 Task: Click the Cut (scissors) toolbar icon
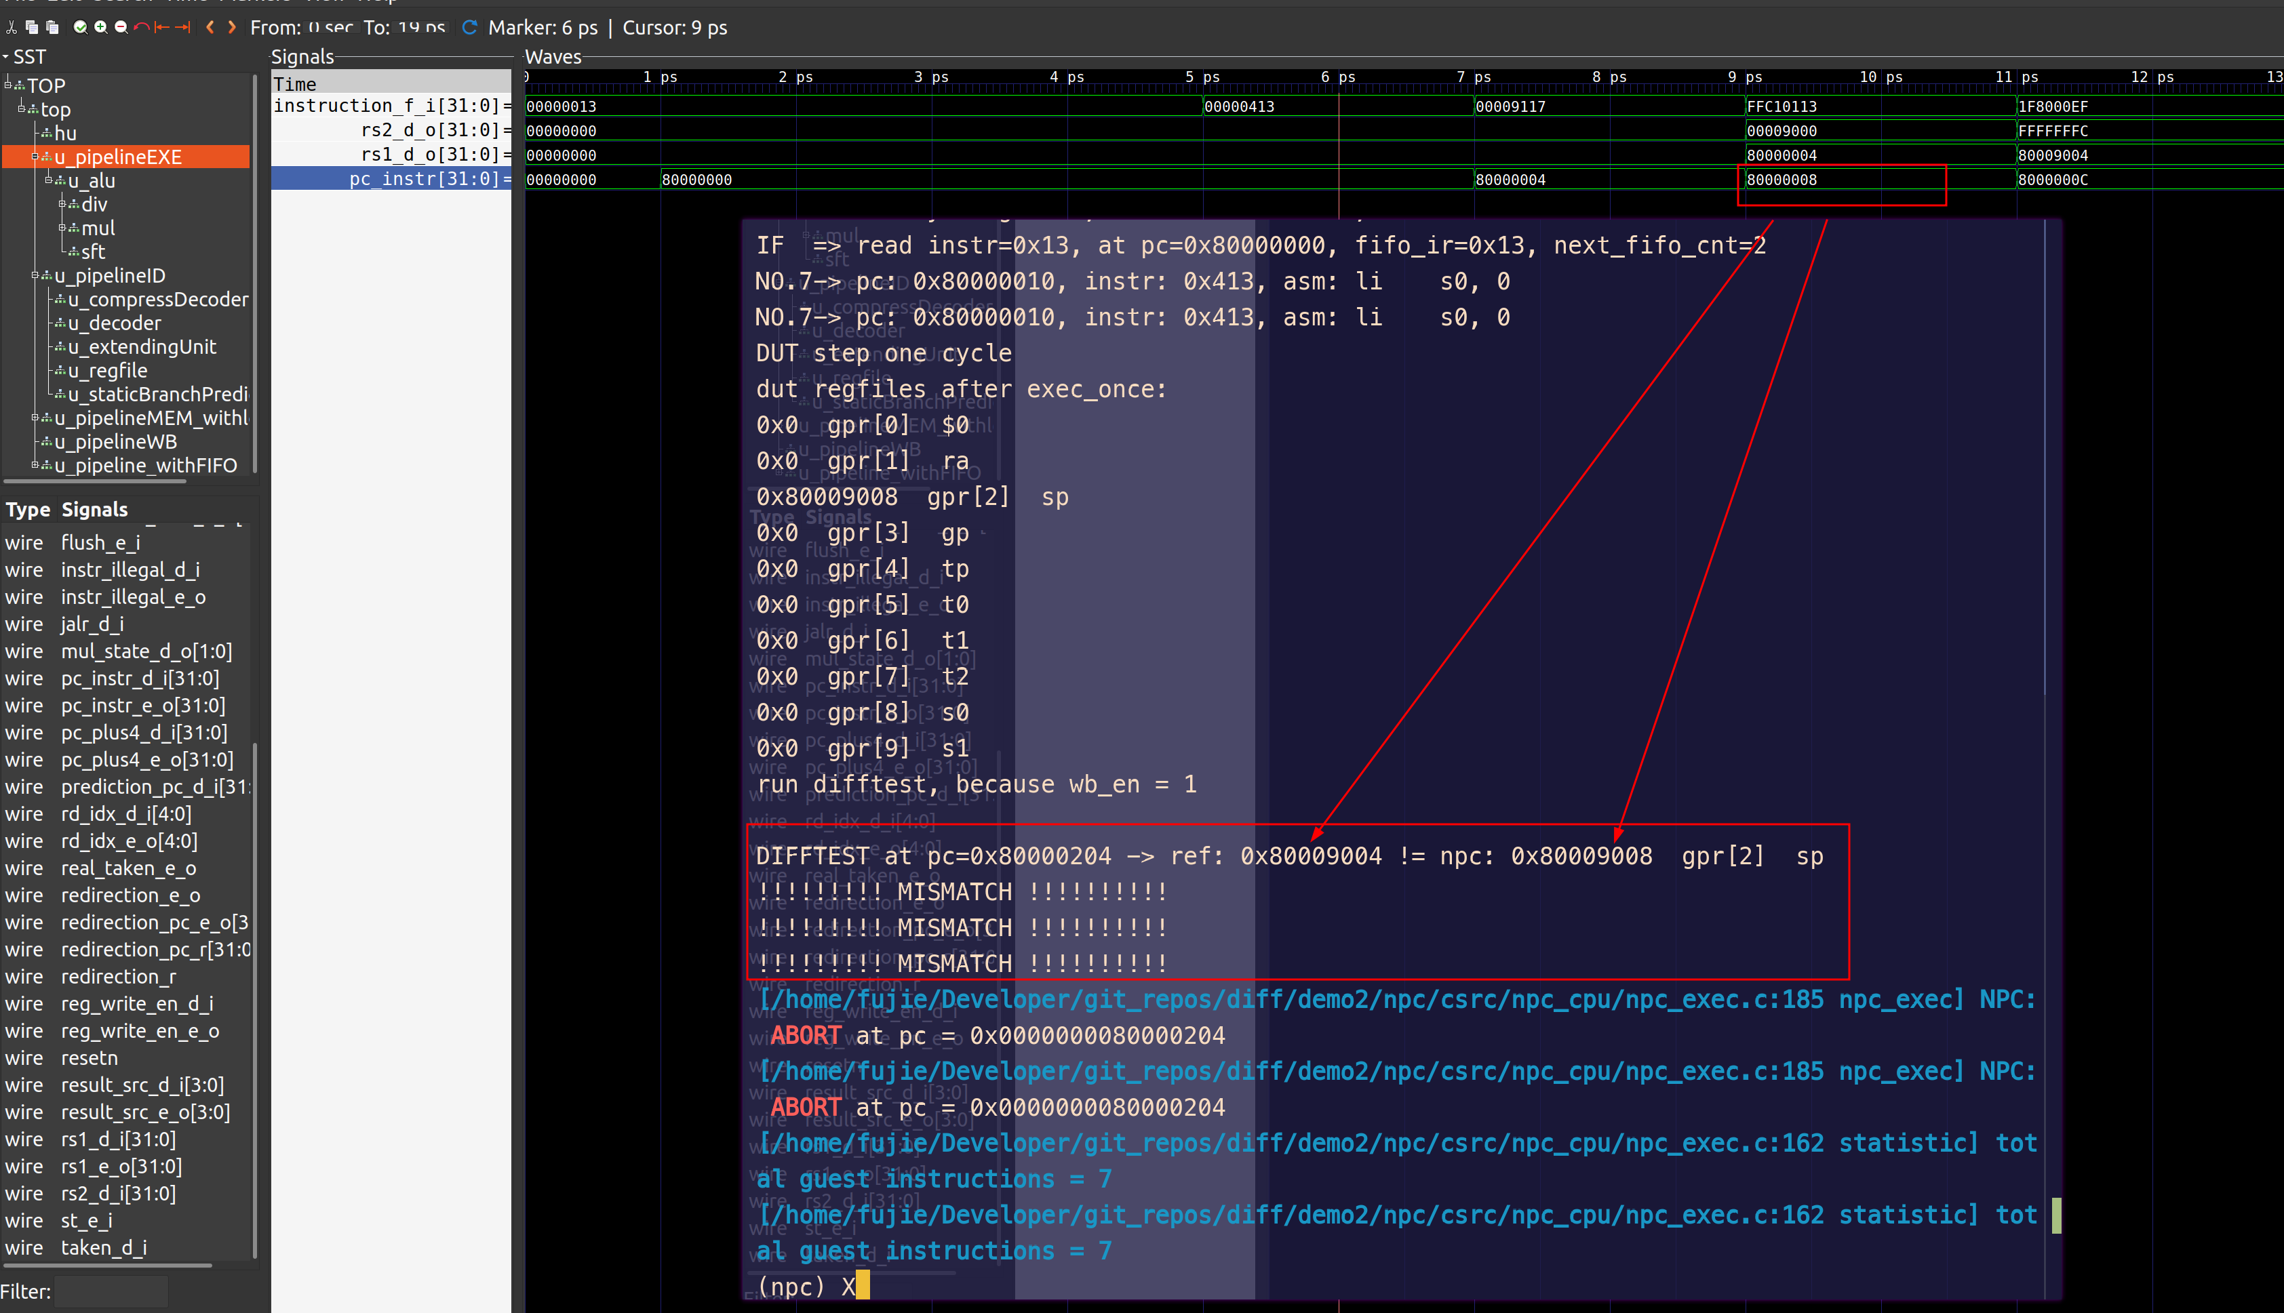pyautogui.click(x=12, y=27)
